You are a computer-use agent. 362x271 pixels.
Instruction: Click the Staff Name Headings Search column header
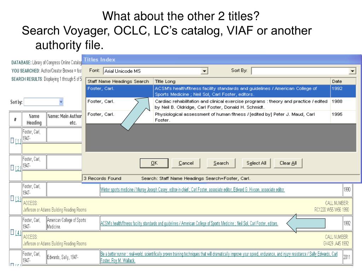click(119, 82)
